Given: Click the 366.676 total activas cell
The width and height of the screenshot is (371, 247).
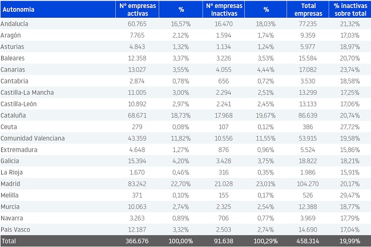Looking at the screenshot, I should pyautogui.click(x=137, y=241).
